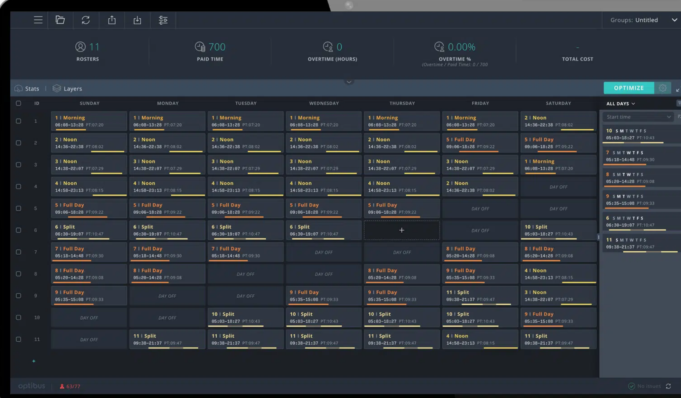
Task: Click the refresh/sync icon in the toolbar
Action: pos(86,20)
